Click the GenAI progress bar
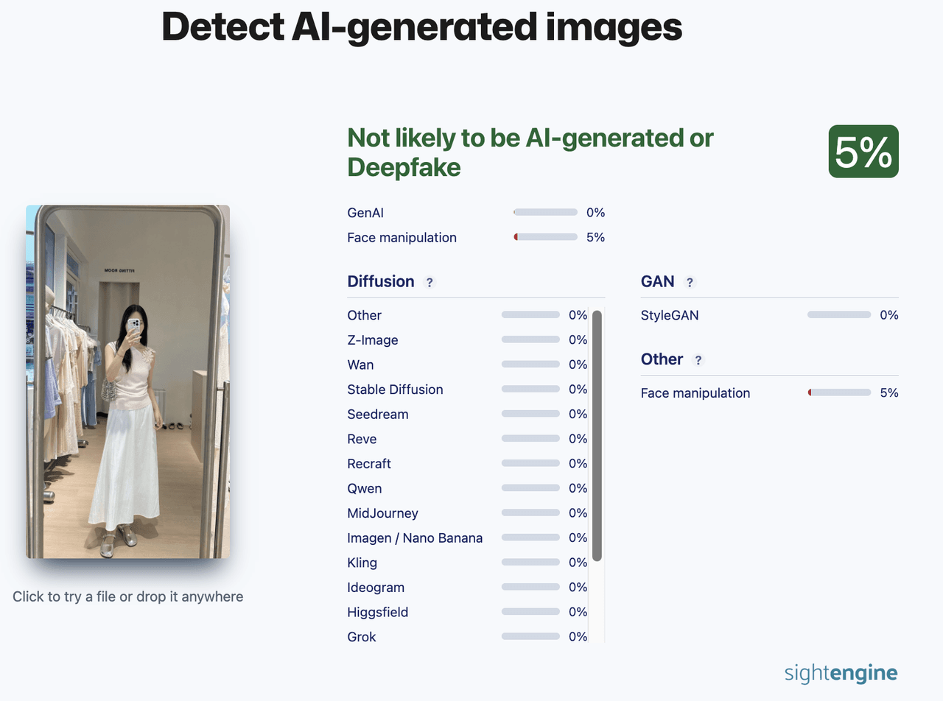The height and width of the screenshot is (701, 943). [545, 212]
